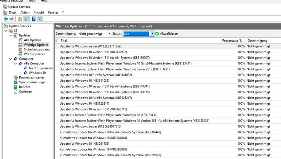
Task: Open the Sicherheitsupdates view
Action: [37, 49]
